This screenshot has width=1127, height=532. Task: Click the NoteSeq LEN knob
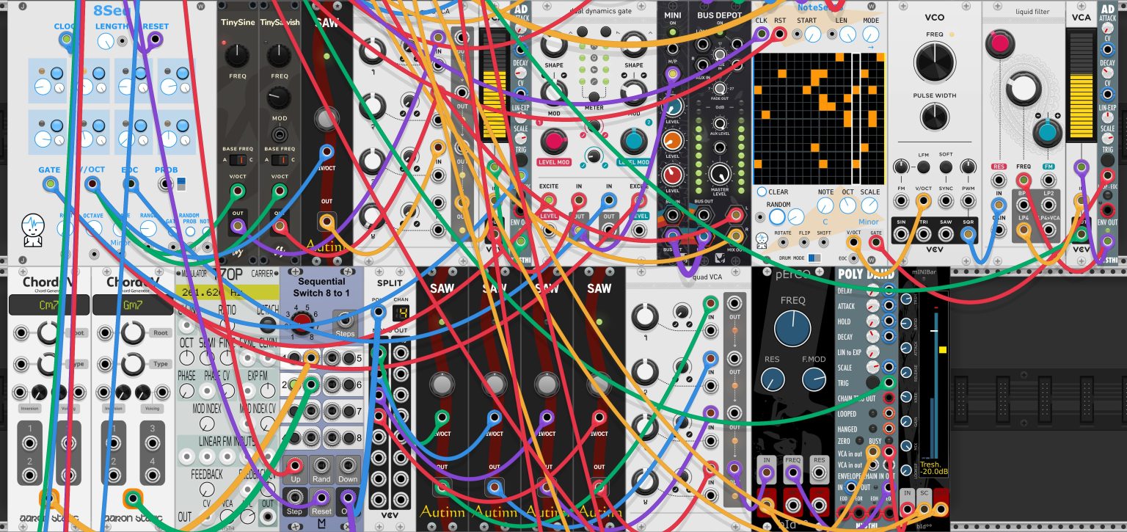click(x=847, y=34)
